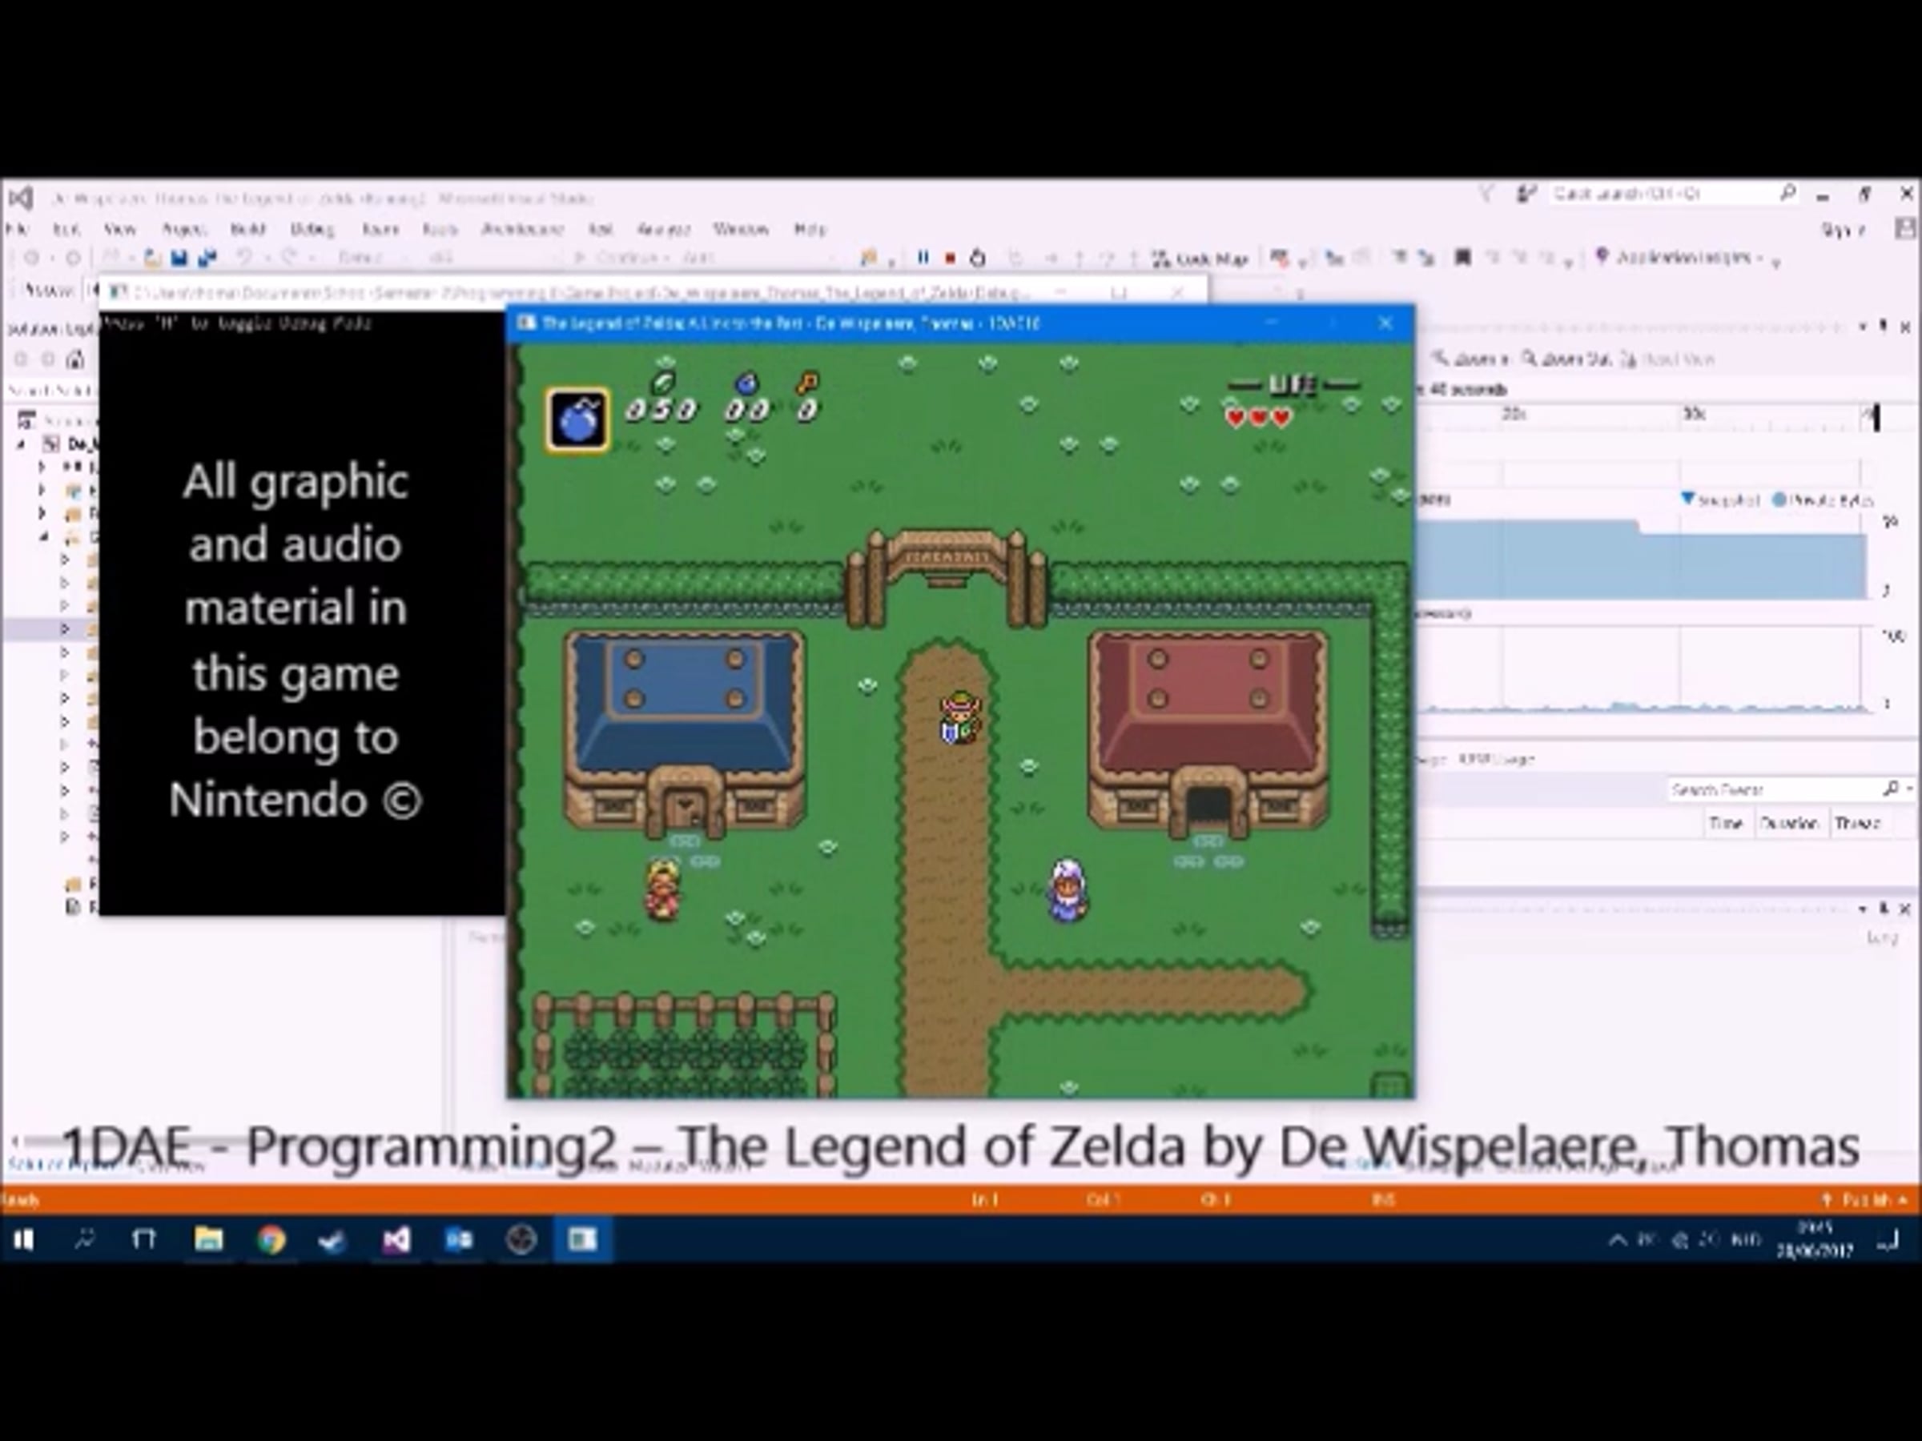Restart debugging with the circular arrow icon
The width and height of the screenshot is (1922, 1441).
[978, 258]
